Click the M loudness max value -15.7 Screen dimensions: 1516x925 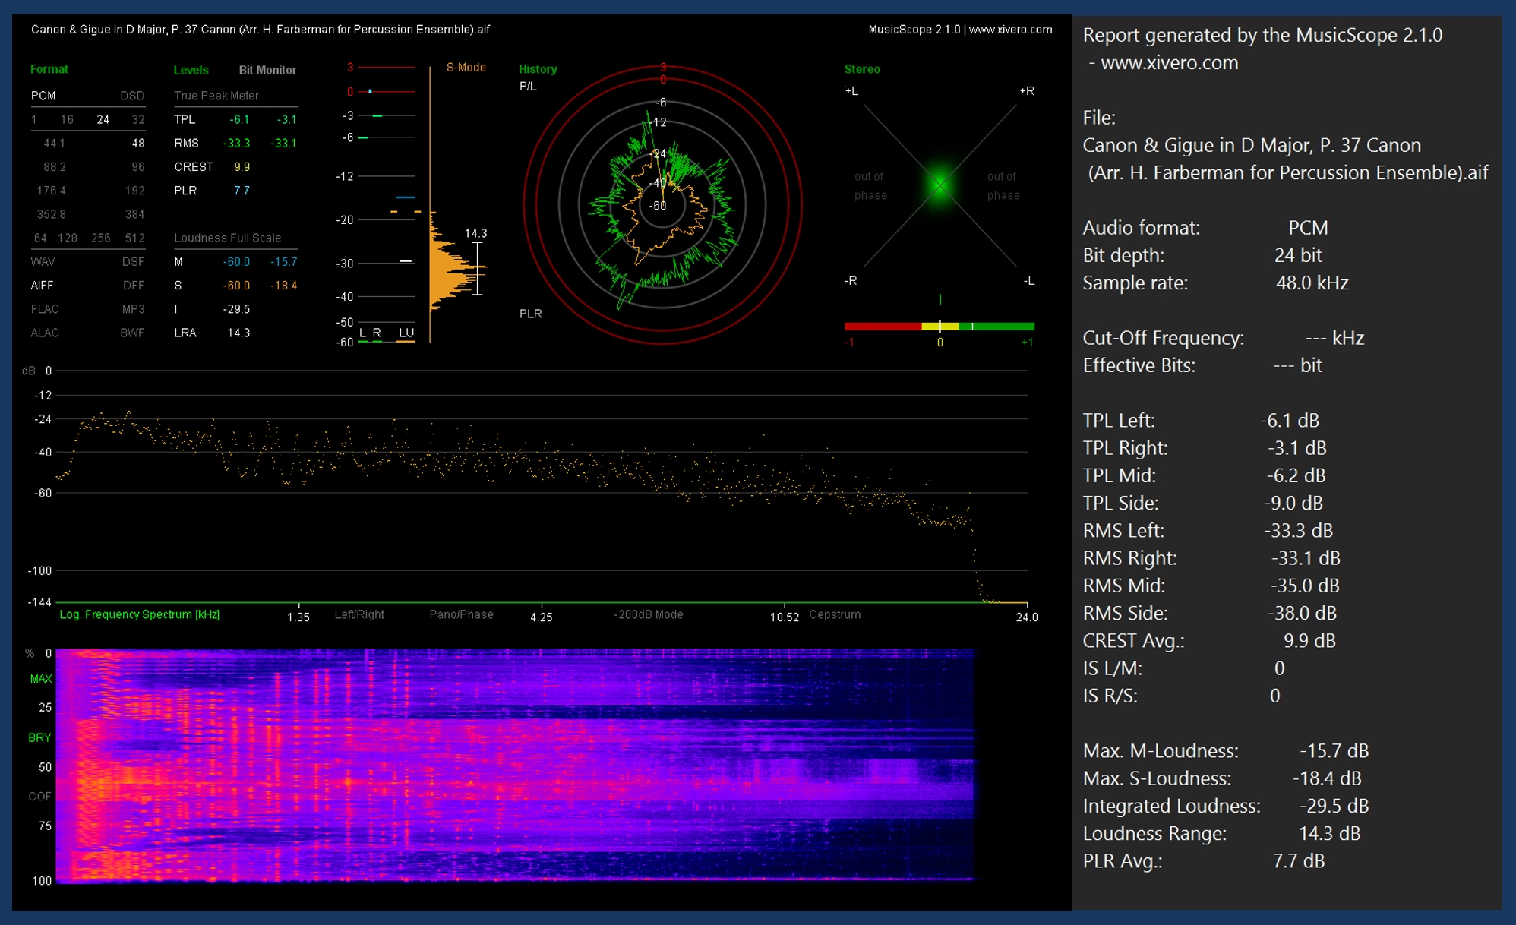coord(284,262)
